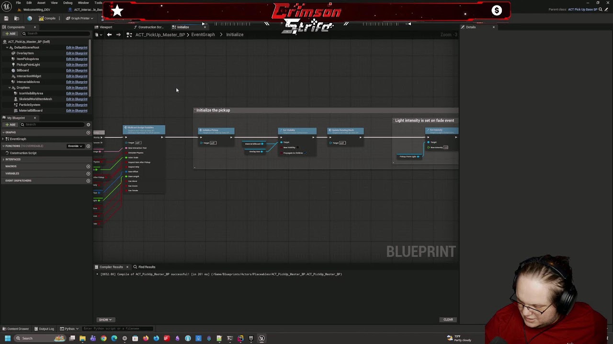613x344 pixels.
Task: Click the Windows Start button
Action: (x=7, y=338)
